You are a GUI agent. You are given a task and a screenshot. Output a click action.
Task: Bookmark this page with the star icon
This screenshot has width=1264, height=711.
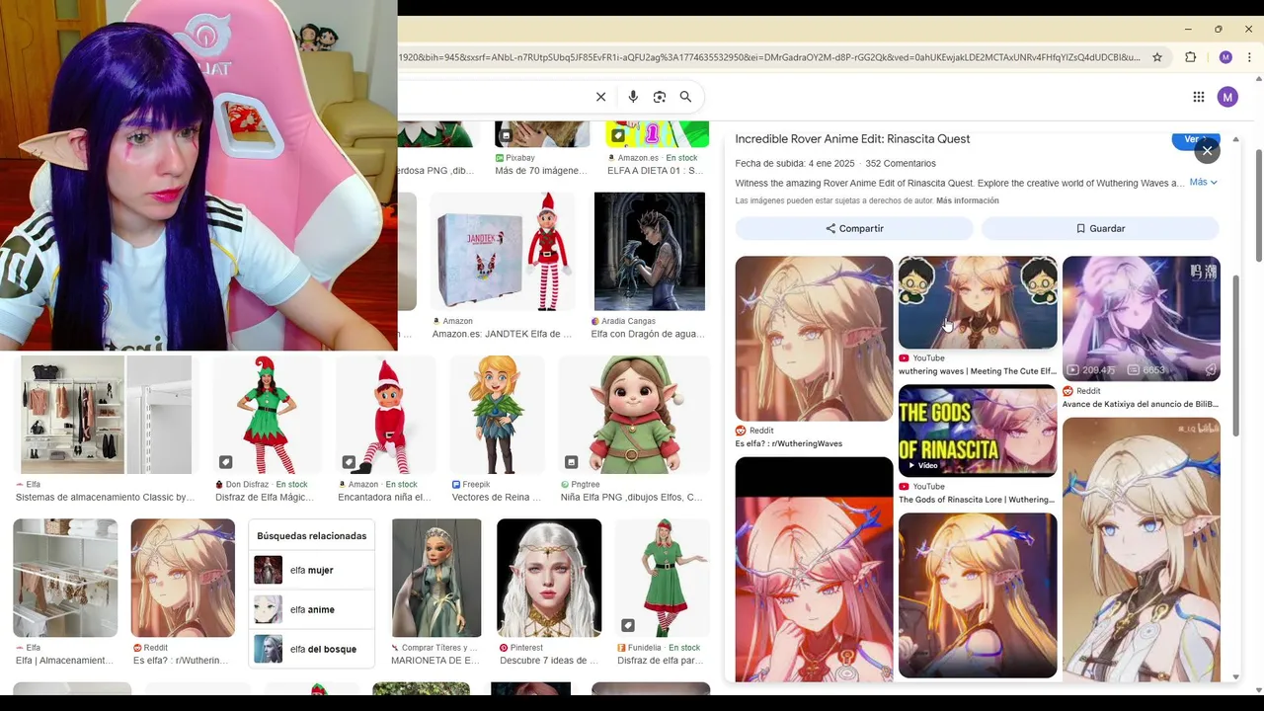click(1157, 57)
